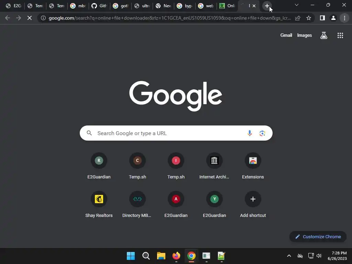Search by image with Google Lens
This screenshot has height=264, width=352.
click(262, 133)
